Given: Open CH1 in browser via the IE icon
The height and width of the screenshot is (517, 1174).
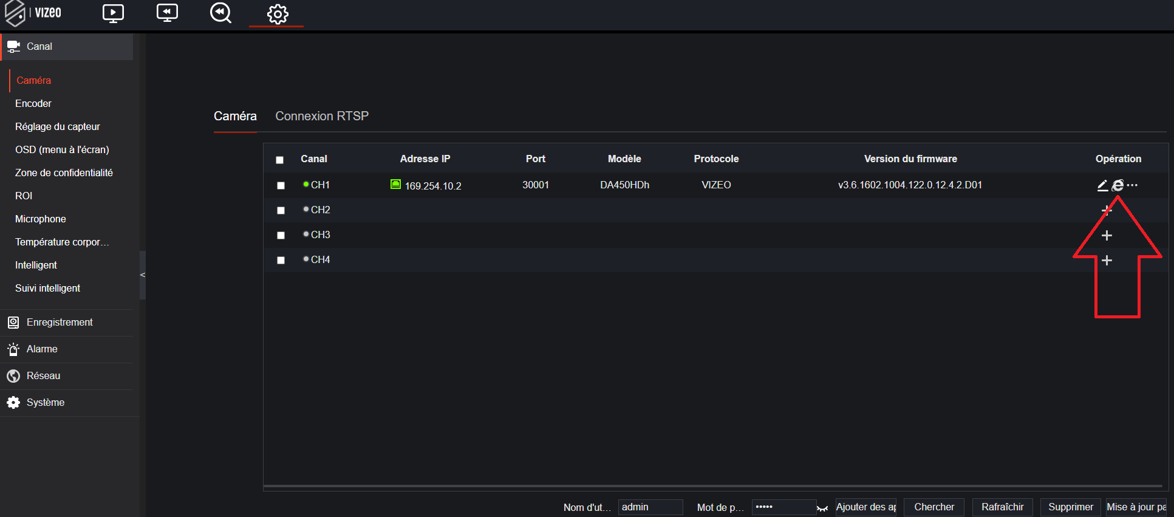Looking at the screenshot, I should pos(1118,185).
